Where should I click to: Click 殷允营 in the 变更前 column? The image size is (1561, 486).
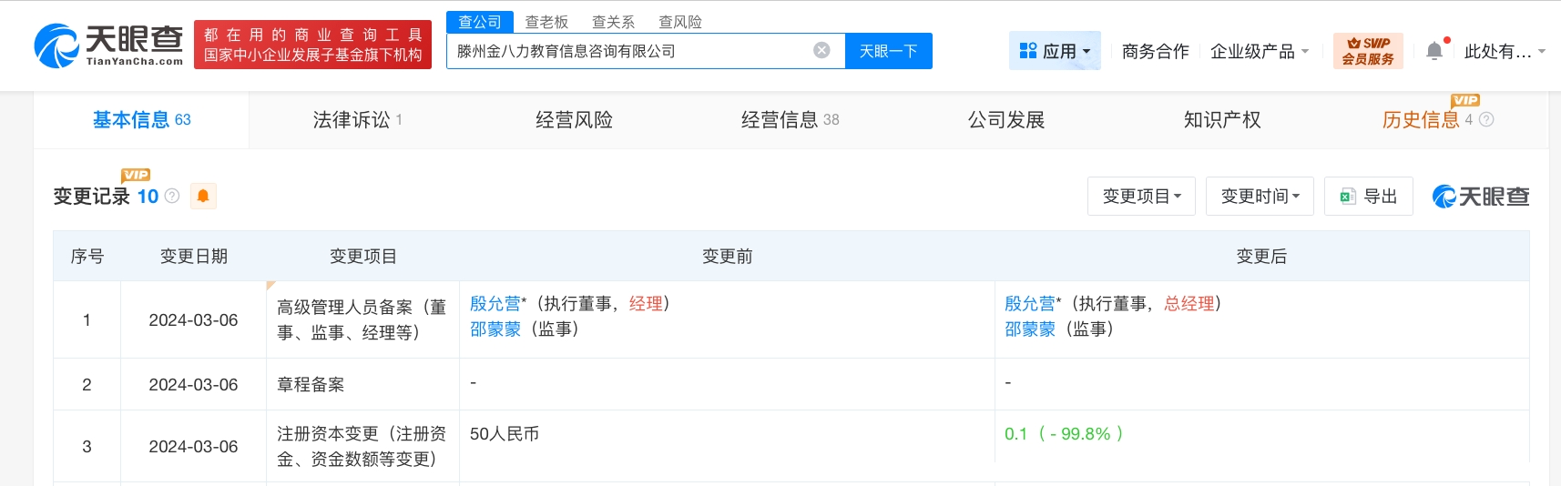[x=495, y=303]
